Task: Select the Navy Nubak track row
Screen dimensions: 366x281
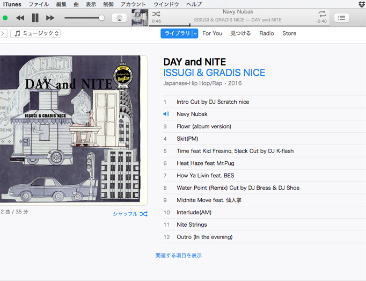Action: pyautogui.click(x=265, y=114)
